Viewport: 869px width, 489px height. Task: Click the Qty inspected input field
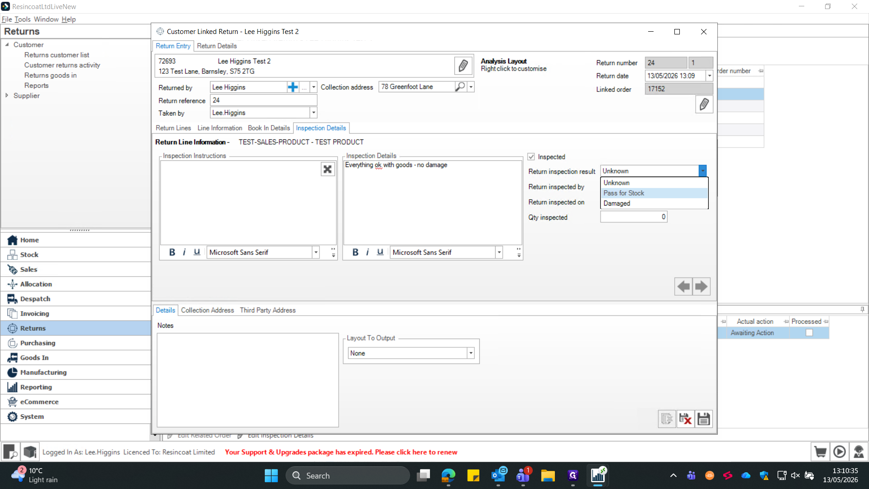(x=634, y=217)
